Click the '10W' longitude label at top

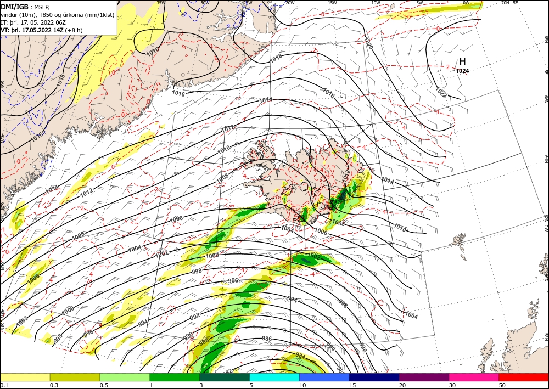coord(376,3)
